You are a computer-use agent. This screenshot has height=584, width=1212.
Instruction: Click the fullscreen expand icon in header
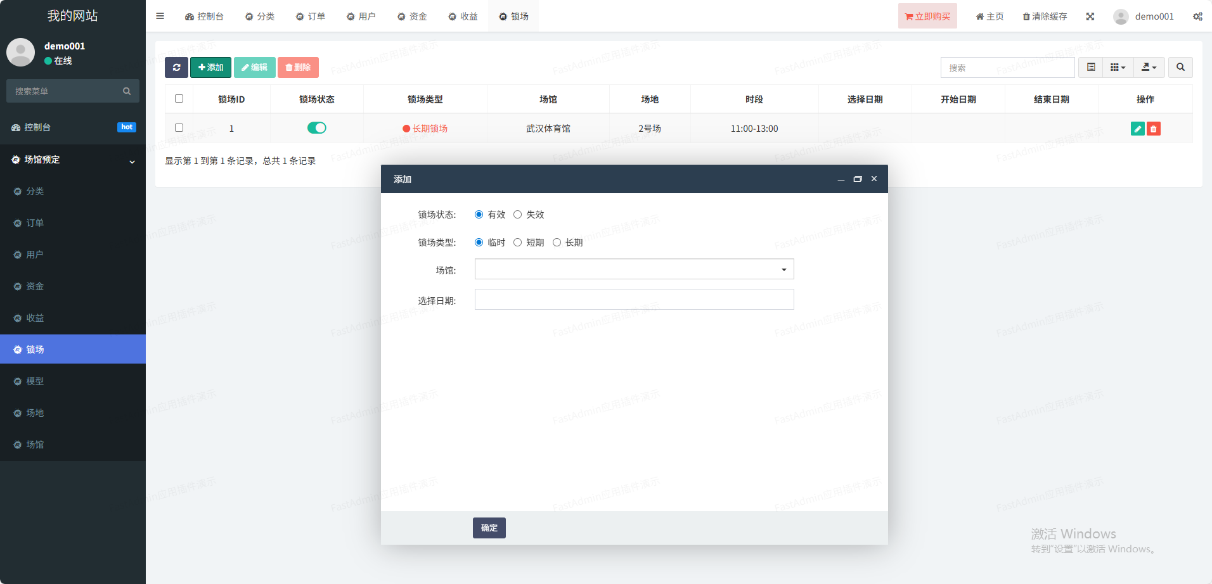pyautogui.click(x=1090, y=16)
